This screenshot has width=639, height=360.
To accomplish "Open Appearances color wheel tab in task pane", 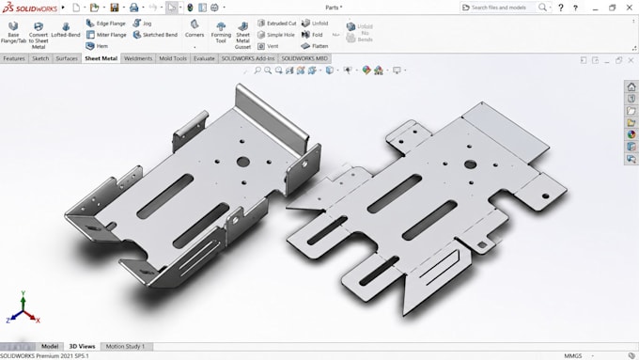I will click(x=631, y=134).
